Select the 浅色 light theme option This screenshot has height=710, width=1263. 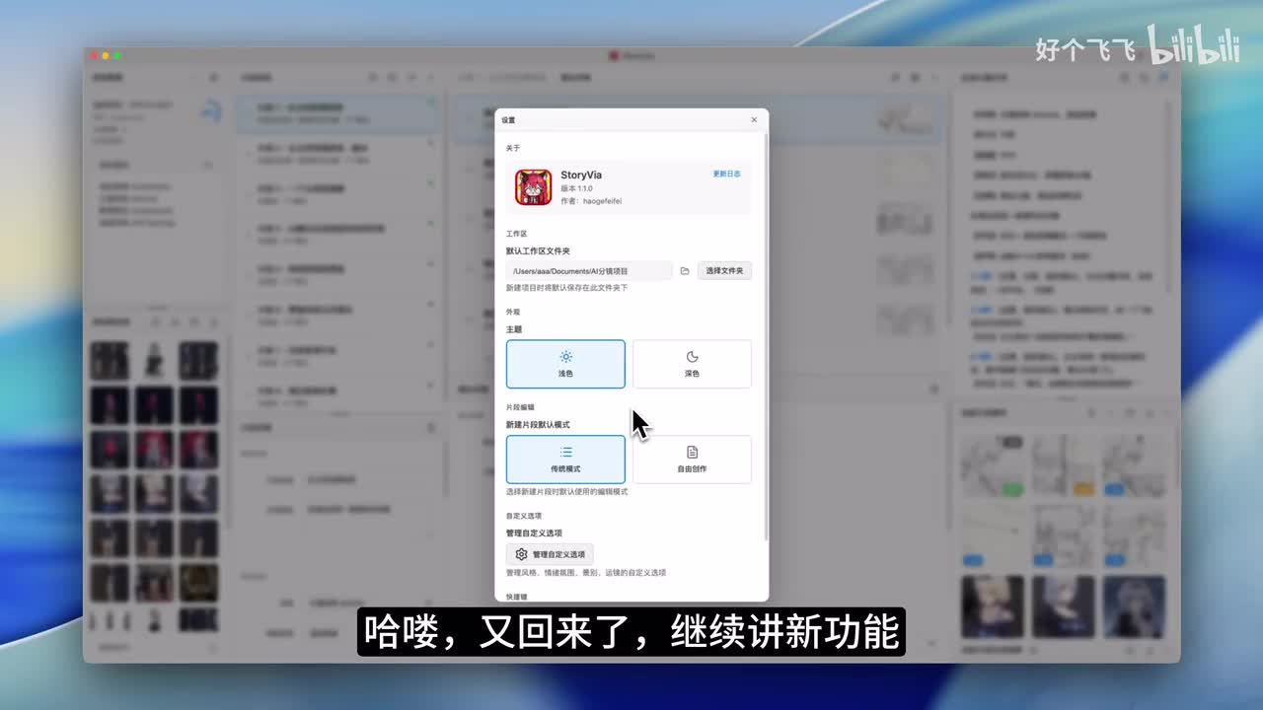coord(565,364)
